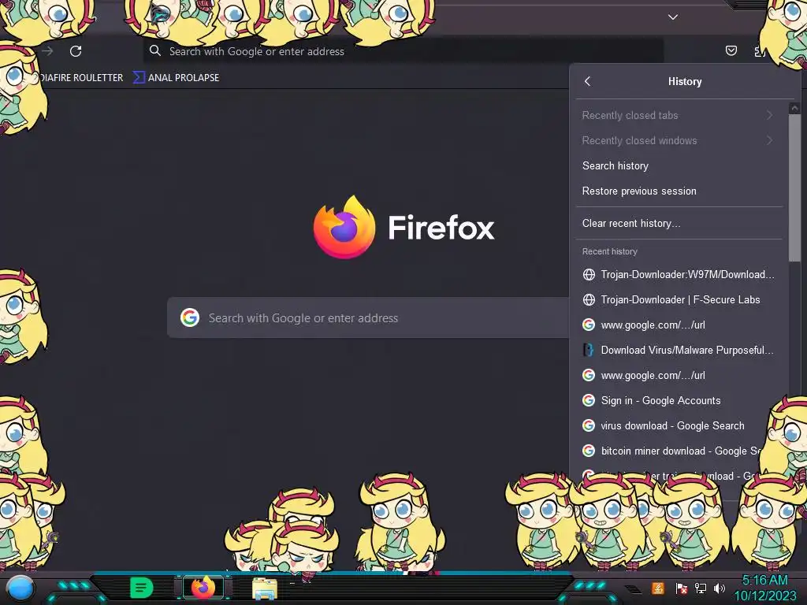Open File Explorer from the taskbar
This screenshot has height=605, width=807.
pyautogui.click(x=265, y=588)
